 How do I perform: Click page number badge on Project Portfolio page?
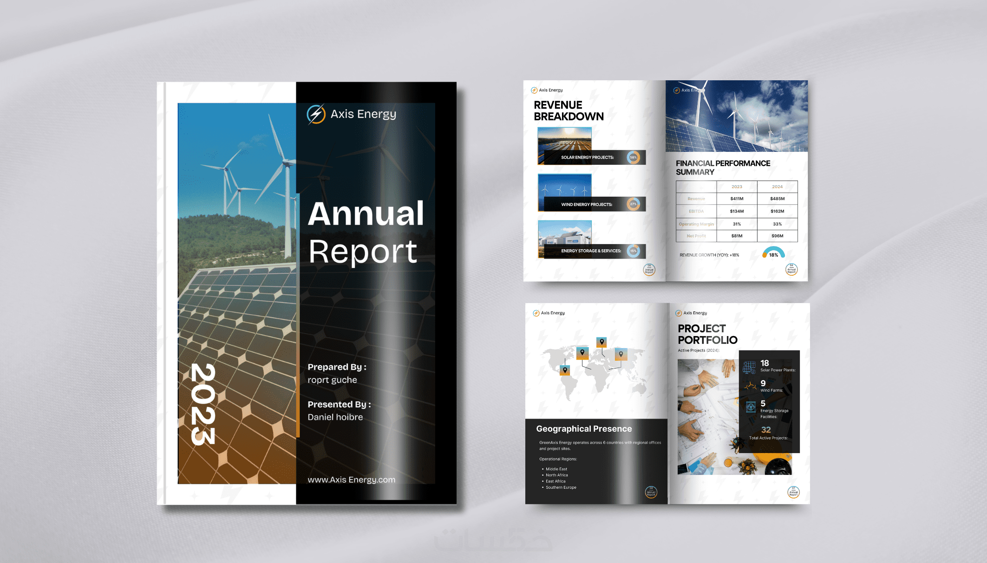click(793, 492)
